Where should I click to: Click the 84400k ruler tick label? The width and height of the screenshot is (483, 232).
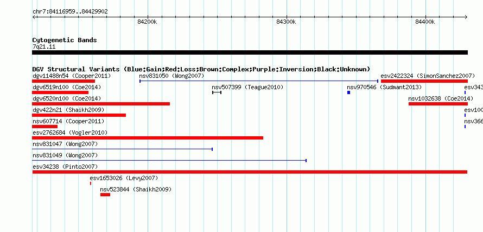[x=425, y=22]
